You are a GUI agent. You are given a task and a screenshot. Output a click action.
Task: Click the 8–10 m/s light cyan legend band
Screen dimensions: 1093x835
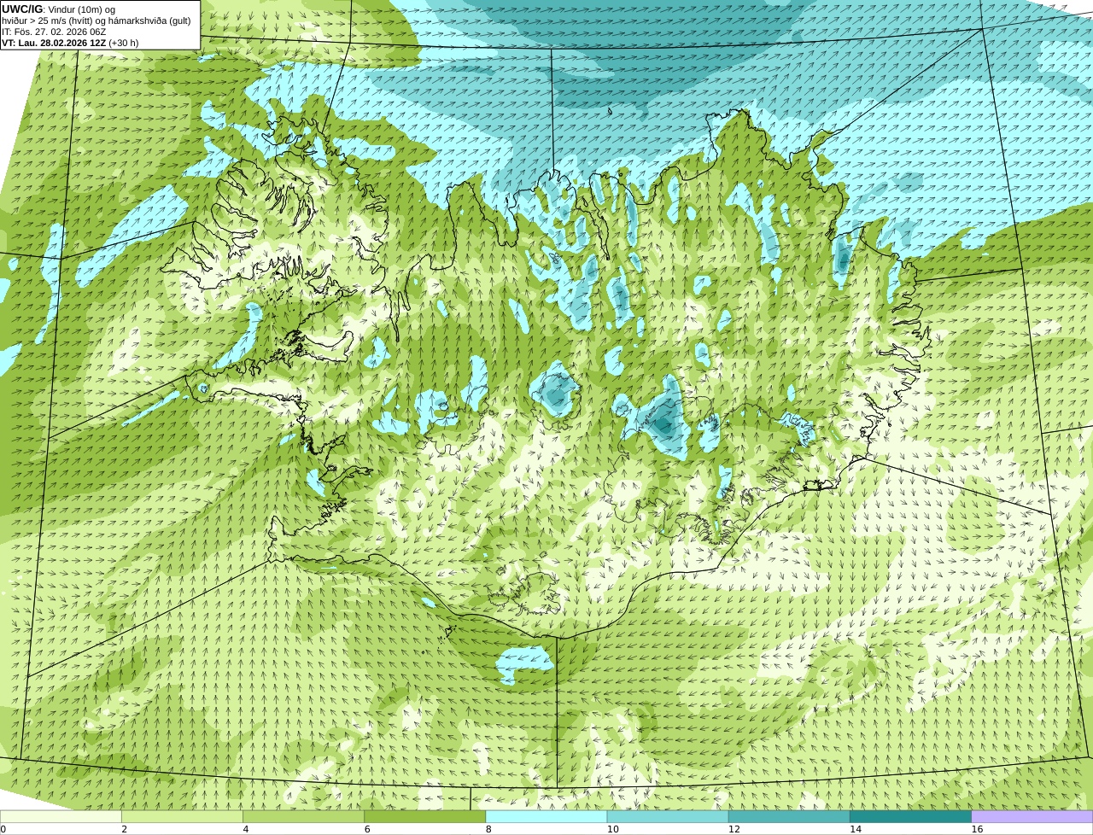pos(546,817)
